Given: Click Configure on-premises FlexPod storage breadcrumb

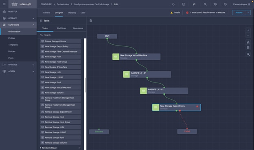Looking at the screenshot, I should (x=92, y=4).
